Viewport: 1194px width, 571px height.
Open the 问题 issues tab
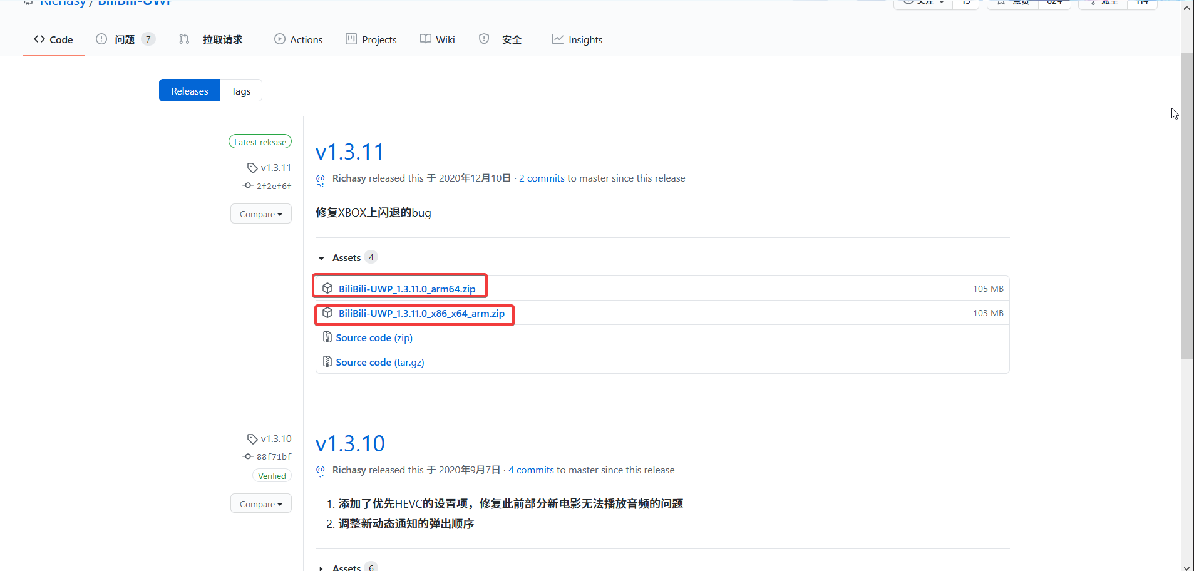coord(125,39)
